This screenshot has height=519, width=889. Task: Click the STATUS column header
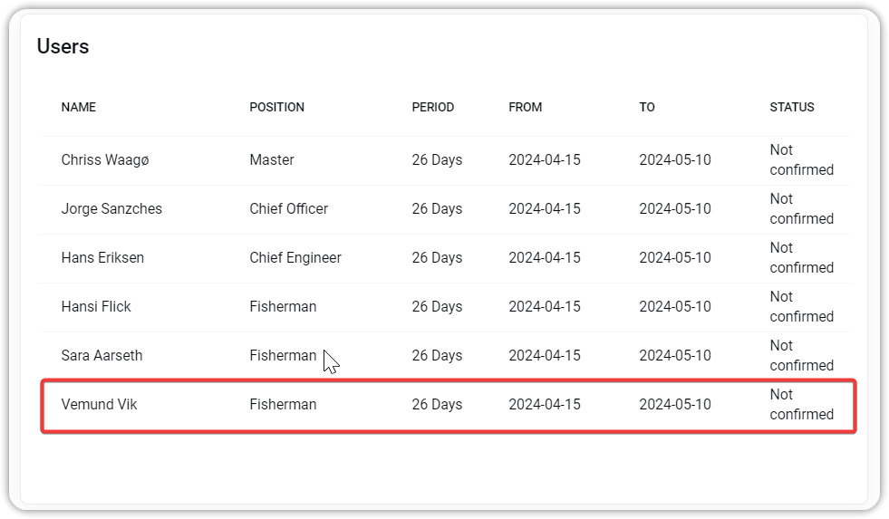(791, 107)
